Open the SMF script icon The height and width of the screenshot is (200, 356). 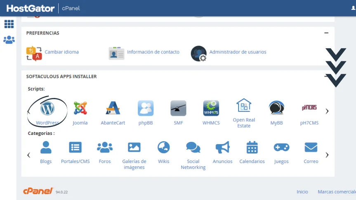tap(178, 108)
